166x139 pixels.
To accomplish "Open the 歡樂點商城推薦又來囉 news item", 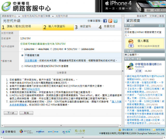I will tap(145, 109).
